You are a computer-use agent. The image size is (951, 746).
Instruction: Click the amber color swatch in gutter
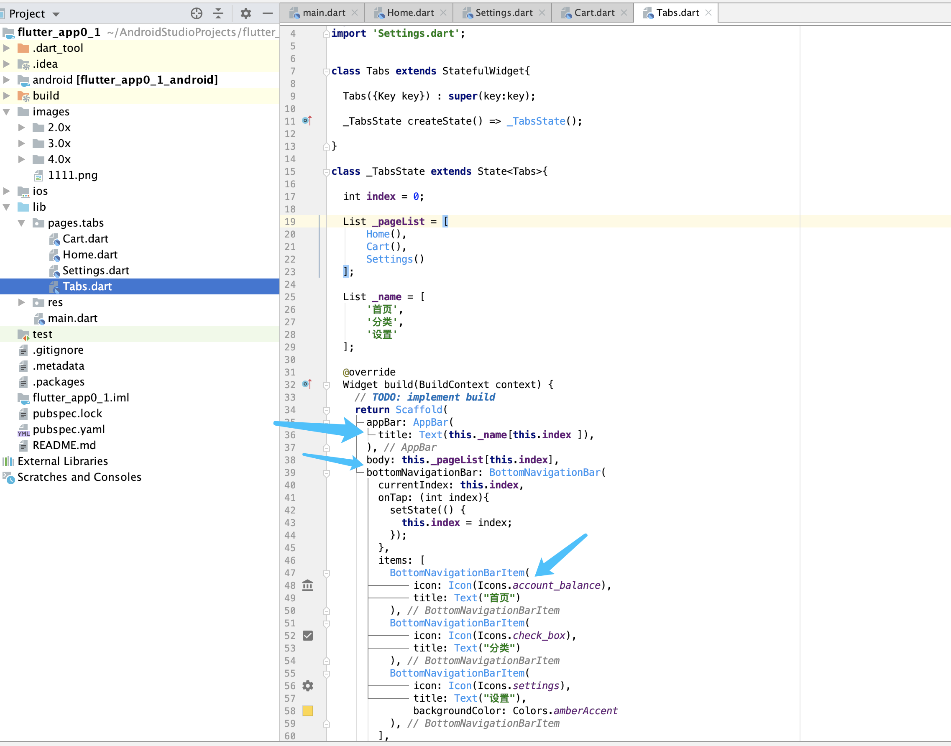tap(307, 710)
